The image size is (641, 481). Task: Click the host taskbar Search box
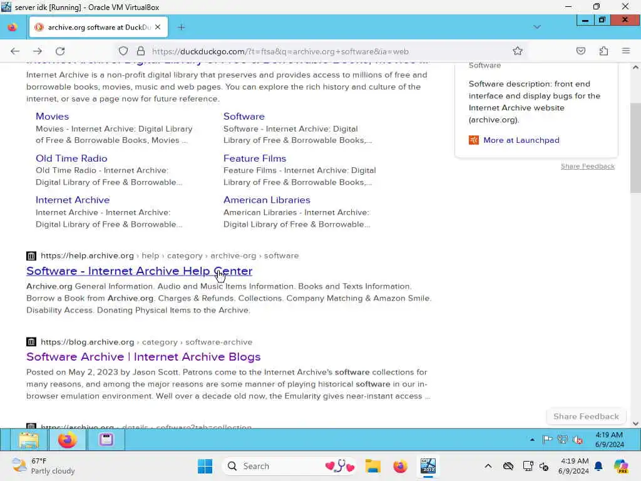pos(289,466)
